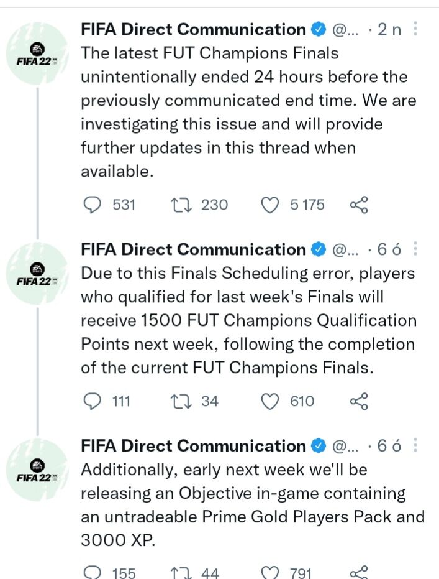
Task: Share the 3000 XP Objective tweet
Action: (x=360, y=572)
